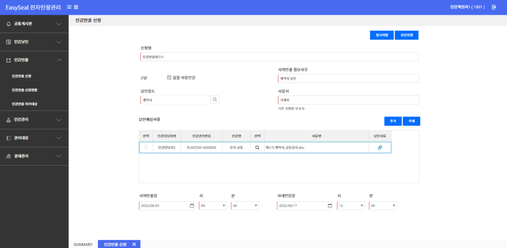
Task: Click the 추가 button above the table
Action: (x=393, y=121)
